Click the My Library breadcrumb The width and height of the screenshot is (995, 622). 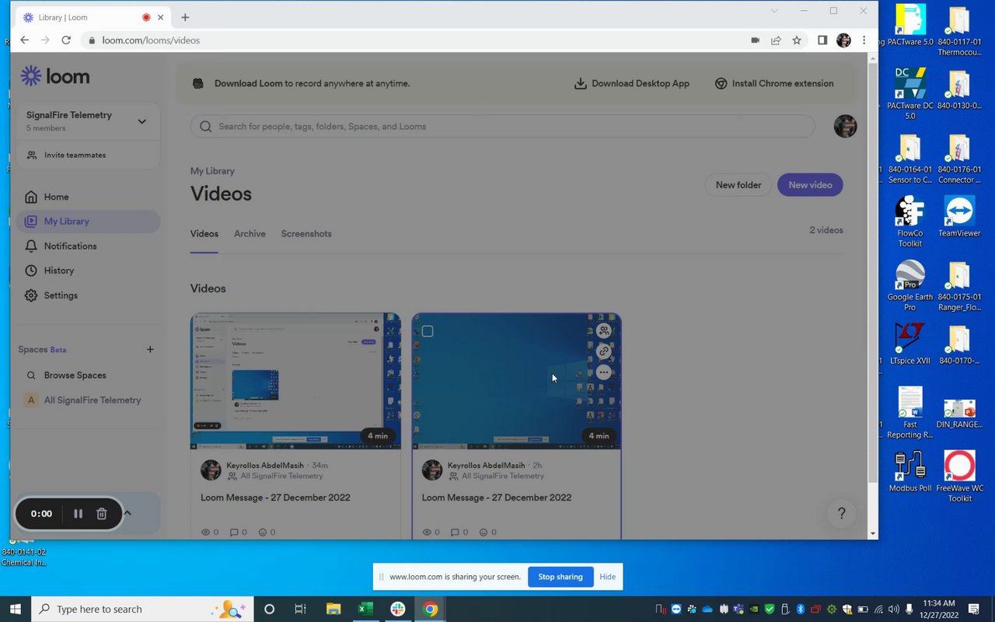click(x=212, y=171)
